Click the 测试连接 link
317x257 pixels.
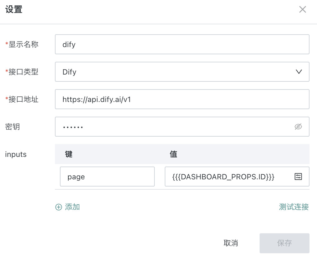(294, 207)
